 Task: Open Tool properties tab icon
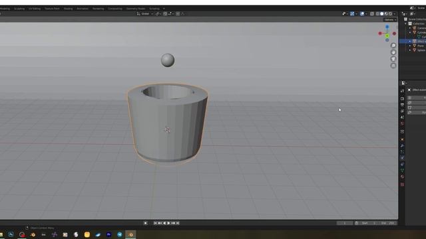click(402, 91)
